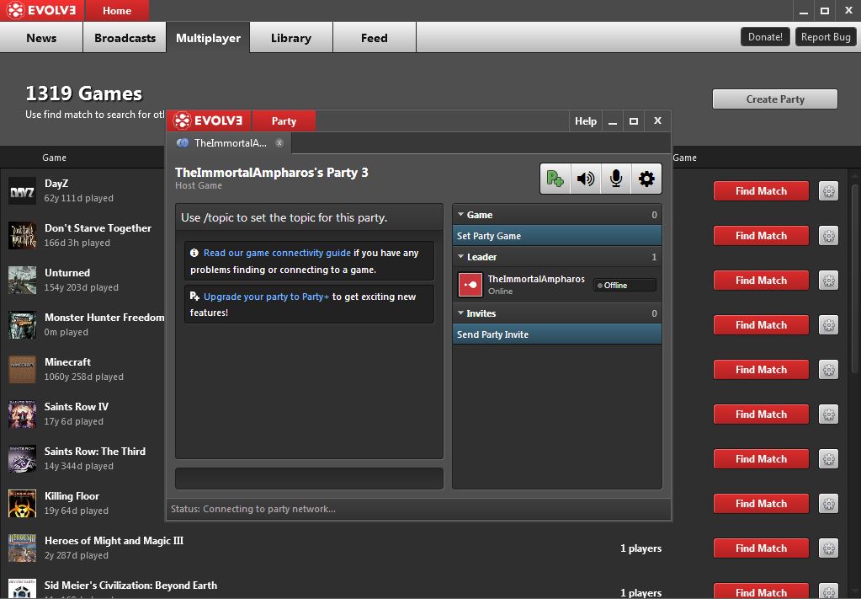This screenshot has width=861, height=599.
Task: Open the game connectivity guide link
Action: (277, 253)
